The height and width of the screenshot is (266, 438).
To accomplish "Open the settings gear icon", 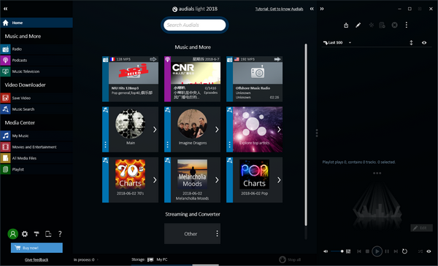I will (25, 234).
